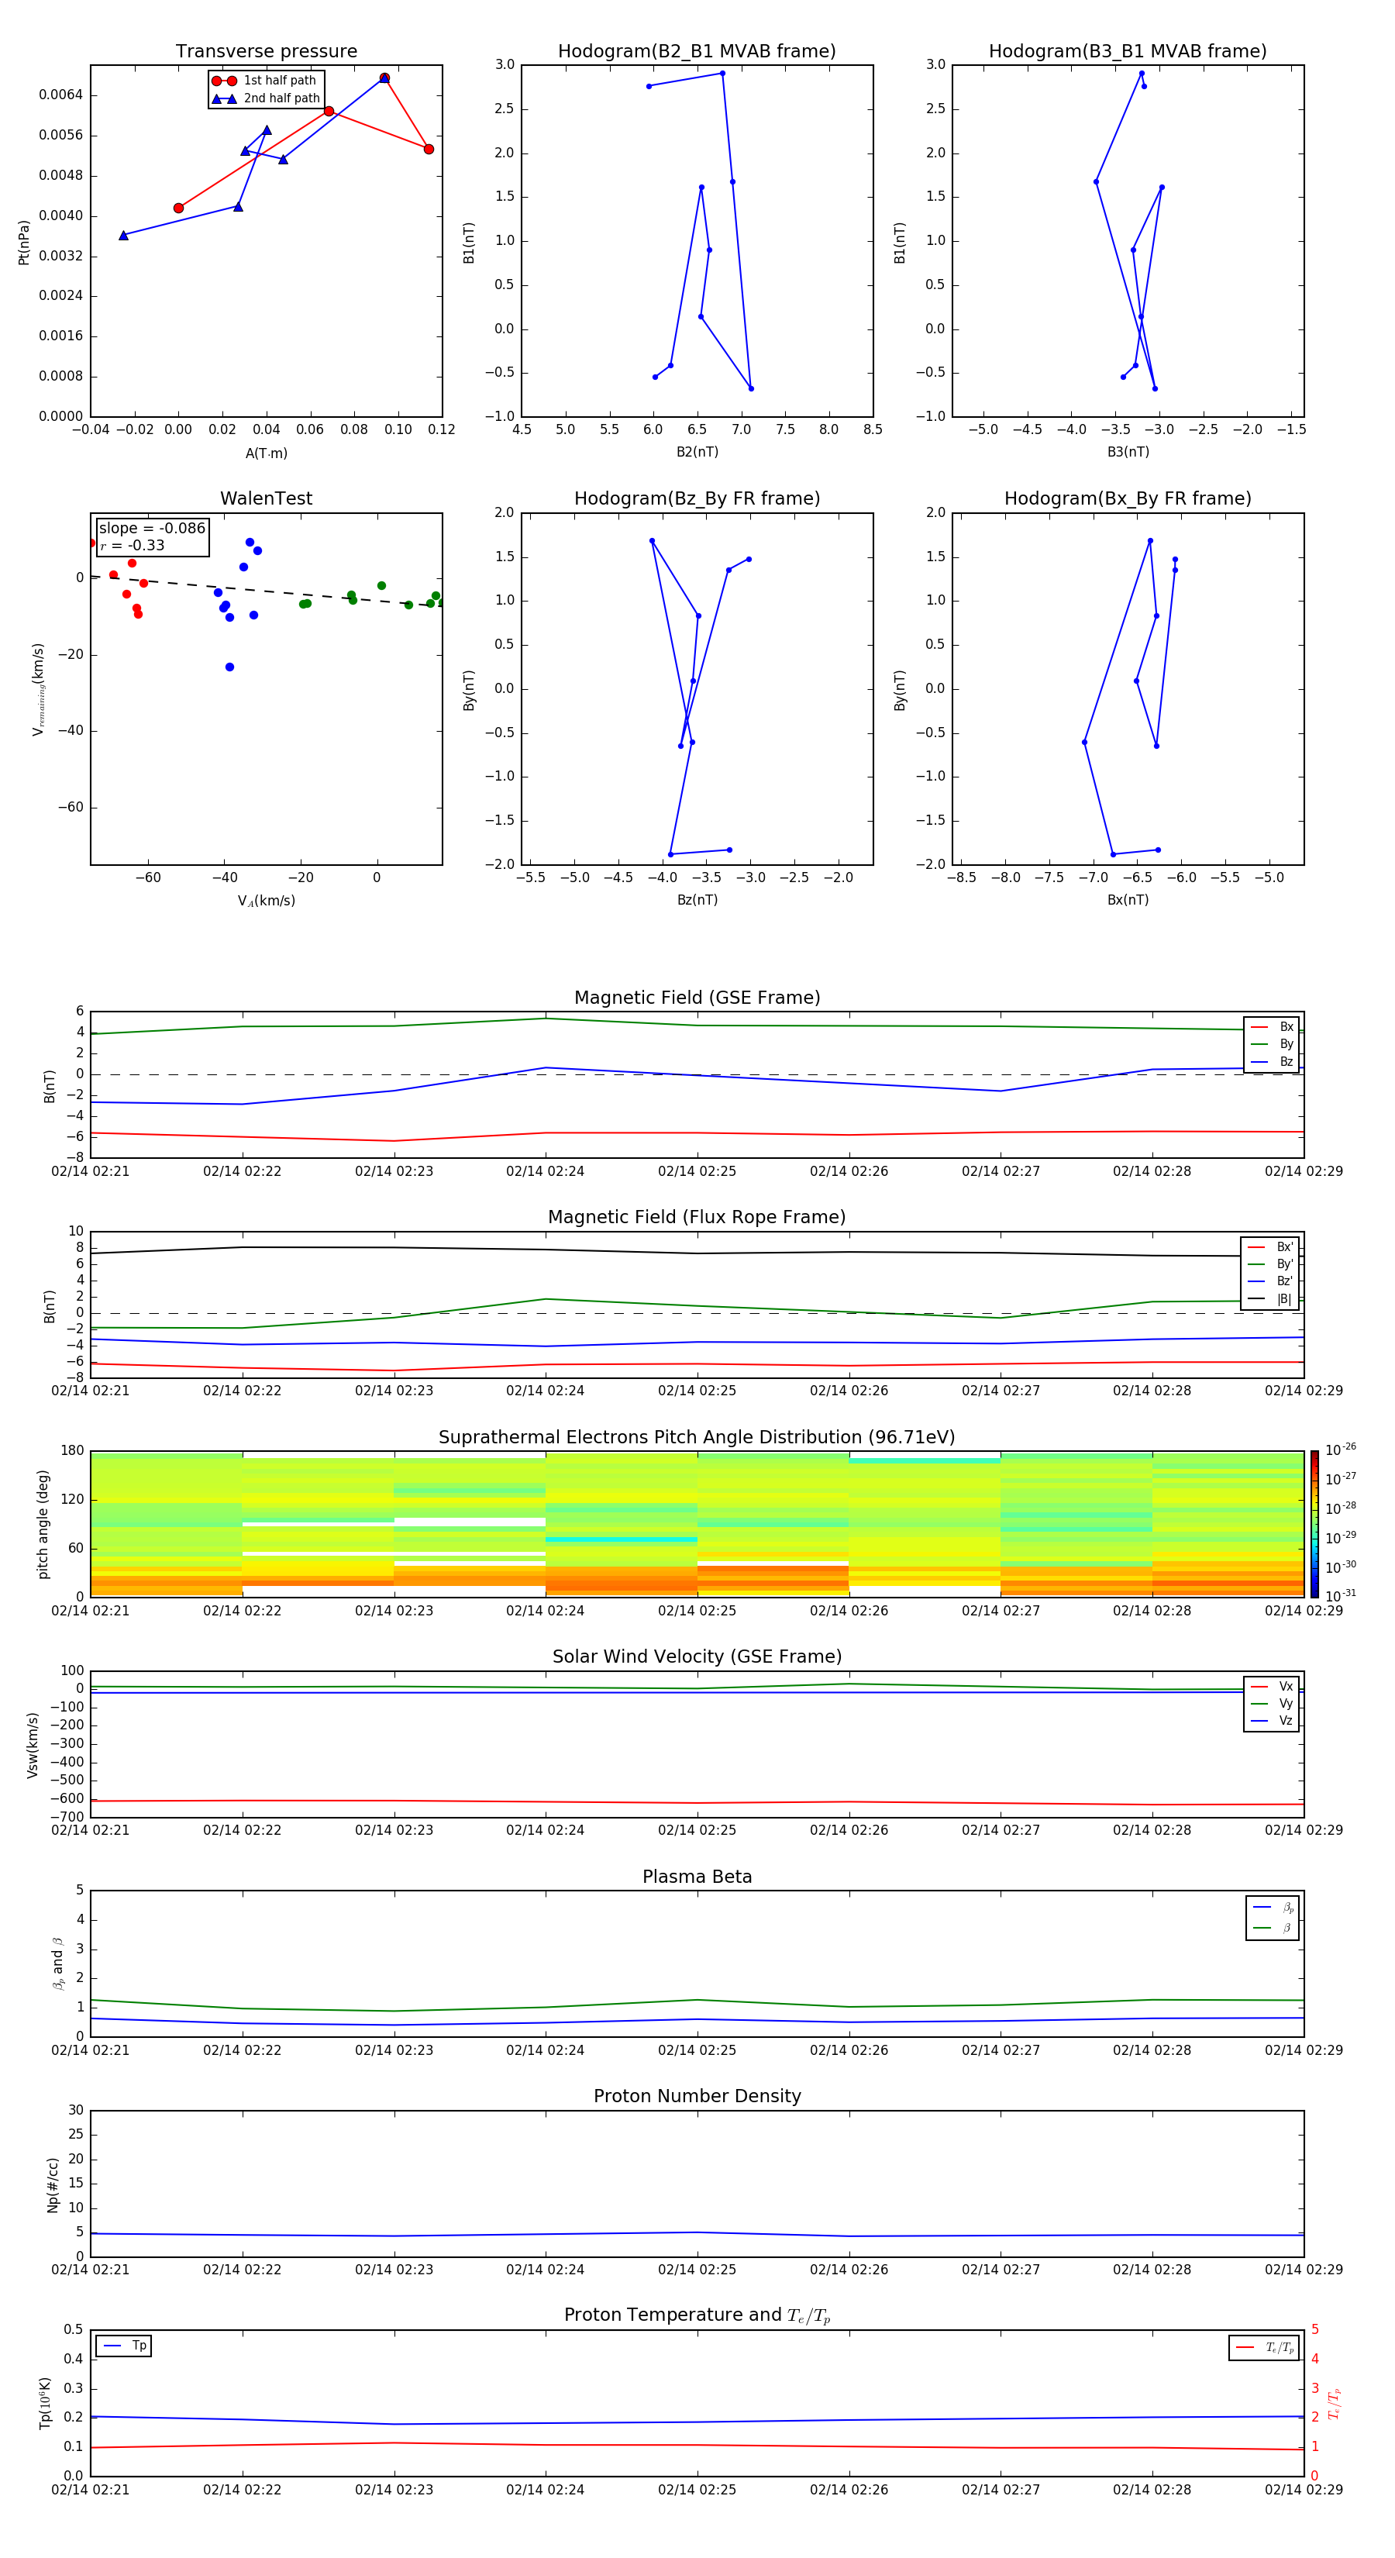This screenshot has height=2558, width=1395.
Task: Select the "V_A(km/s)" x-axis label
Action: 266,902
